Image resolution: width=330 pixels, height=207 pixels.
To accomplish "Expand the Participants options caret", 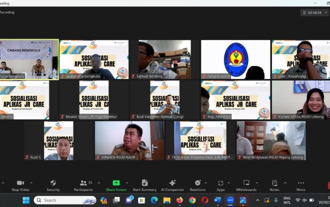I will pos(99,183).
